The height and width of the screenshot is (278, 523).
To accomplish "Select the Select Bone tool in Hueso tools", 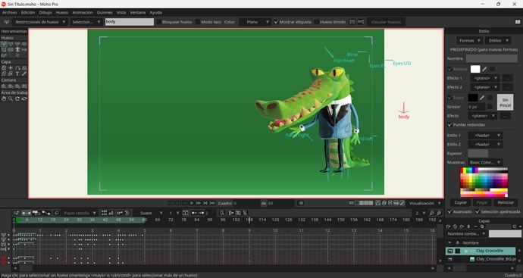I will (4, 44).
